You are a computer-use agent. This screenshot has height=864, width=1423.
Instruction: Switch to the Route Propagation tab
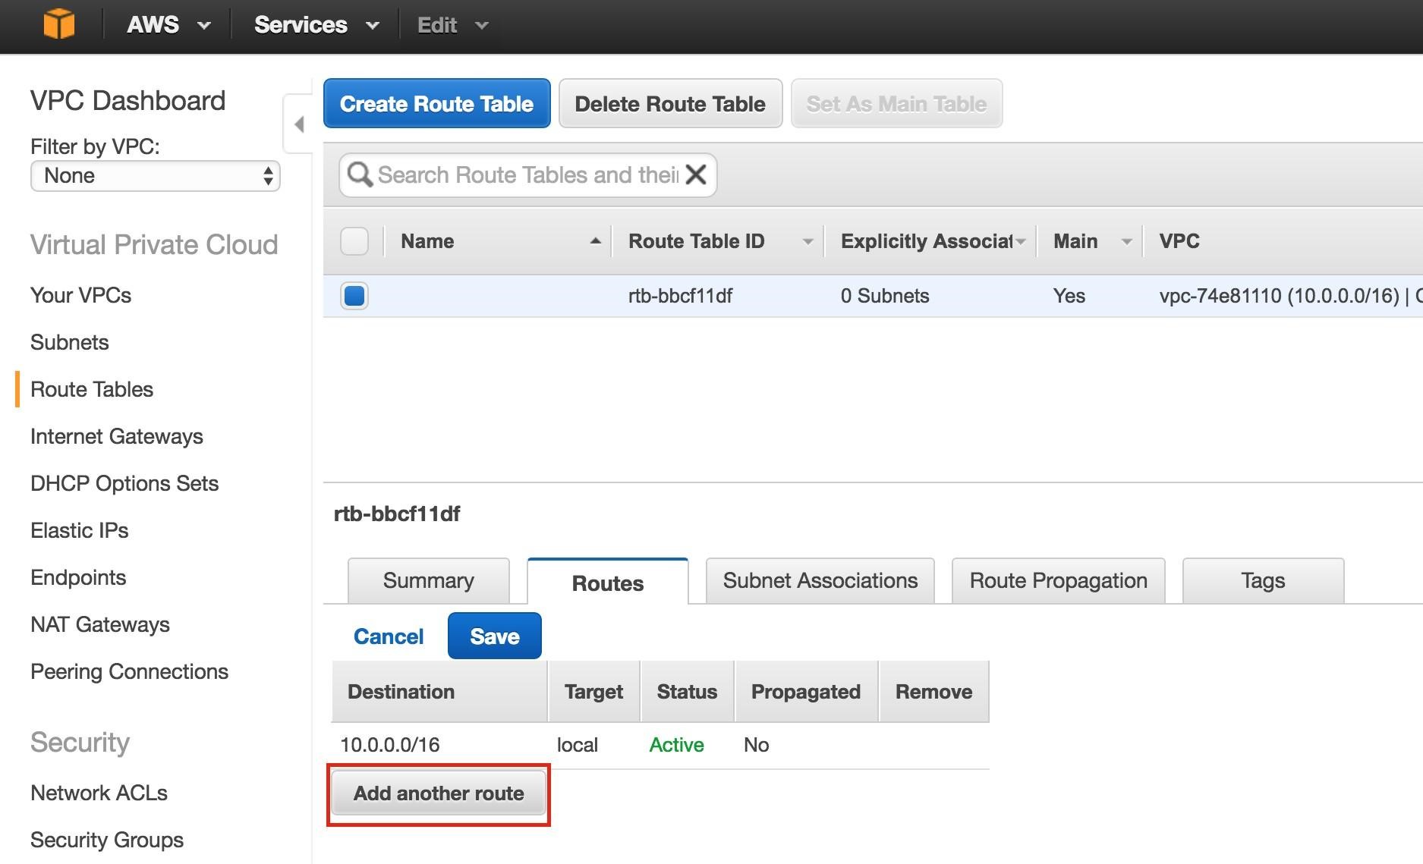pyautogui.click(x=1057, y=580)
